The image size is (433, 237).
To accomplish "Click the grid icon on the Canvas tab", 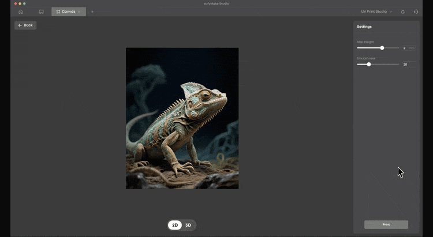I will tap(58, 12).
